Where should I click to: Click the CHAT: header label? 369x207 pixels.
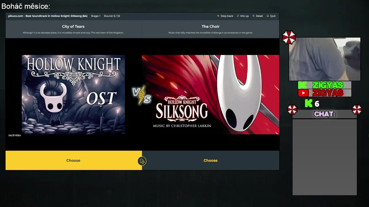point(325,114)
